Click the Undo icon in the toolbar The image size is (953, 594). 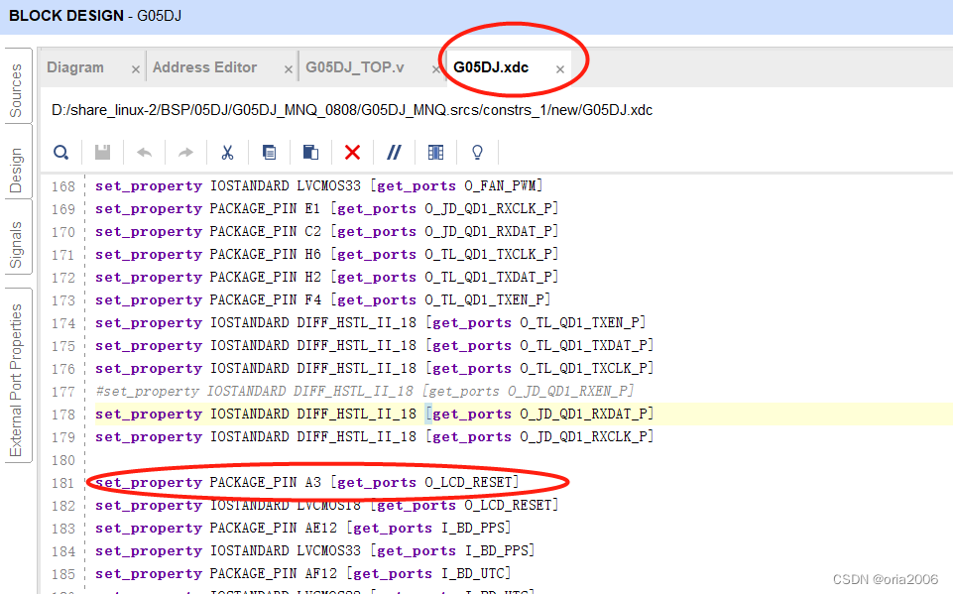pos(144,152)
